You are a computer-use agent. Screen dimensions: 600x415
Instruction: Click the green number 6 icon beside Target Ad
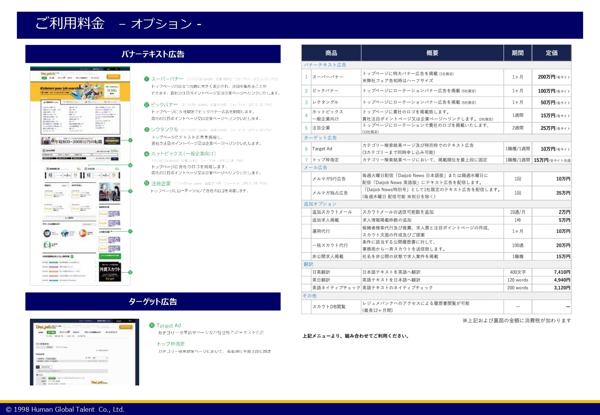(x=152, y=325)
